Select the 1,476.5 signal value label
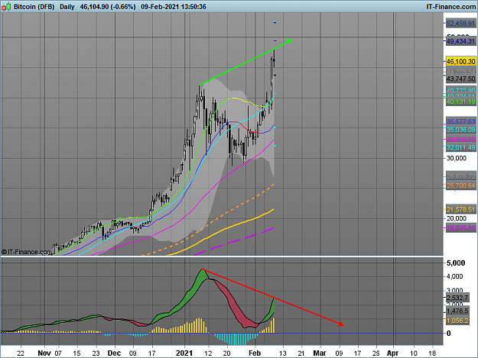The width and height of the screenshot is (478, 358). pyautogui.click(x=457, y=311)
